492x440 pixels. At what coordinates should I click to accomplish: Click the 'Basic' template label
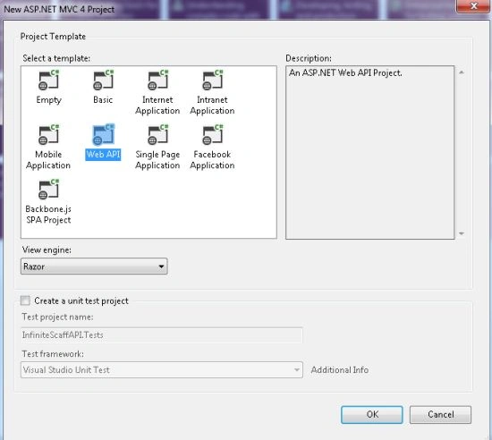(x=103, y=100)
